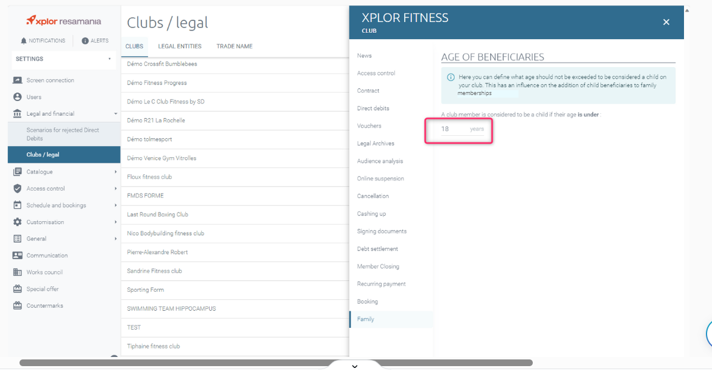Open Online suspension in club panel menu
The height and width of the screenshot is (371, 712).
click(x=380, y=178)
